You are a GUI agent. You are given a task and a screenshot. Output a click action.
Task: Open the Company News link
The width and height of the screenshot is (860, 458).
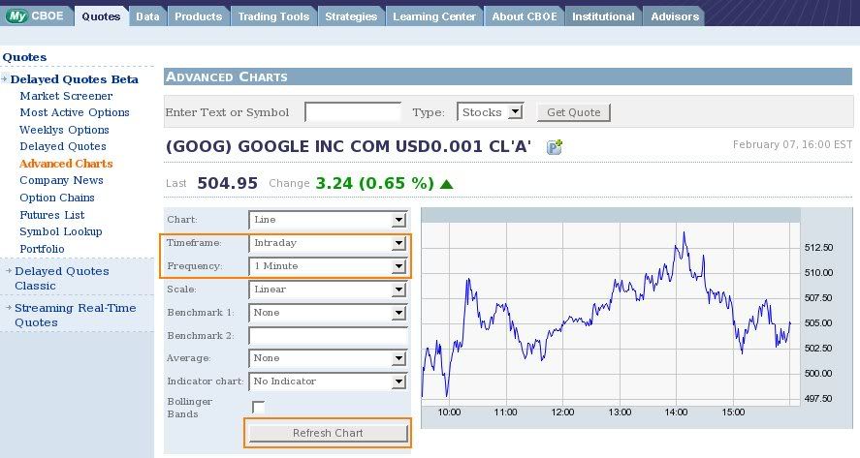[x=61, y=180]
